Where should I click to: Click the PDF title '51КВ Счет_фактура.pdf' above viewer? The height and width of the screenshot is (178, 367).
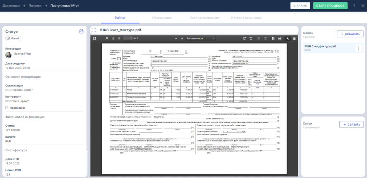pos(120,30)
